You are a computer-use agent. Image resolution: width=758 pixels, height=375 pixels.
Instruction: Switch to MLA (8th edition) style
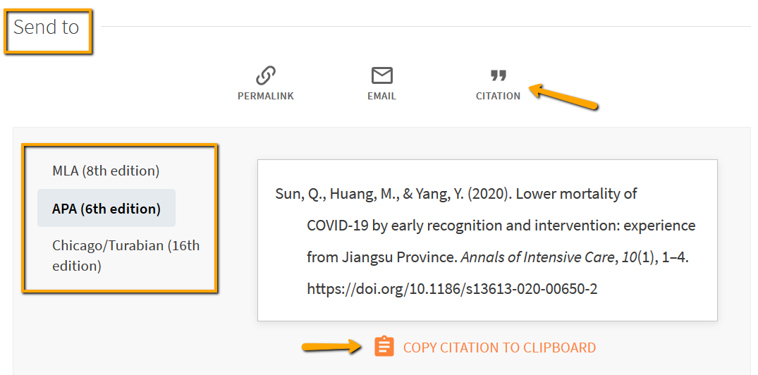coord(106,171)
